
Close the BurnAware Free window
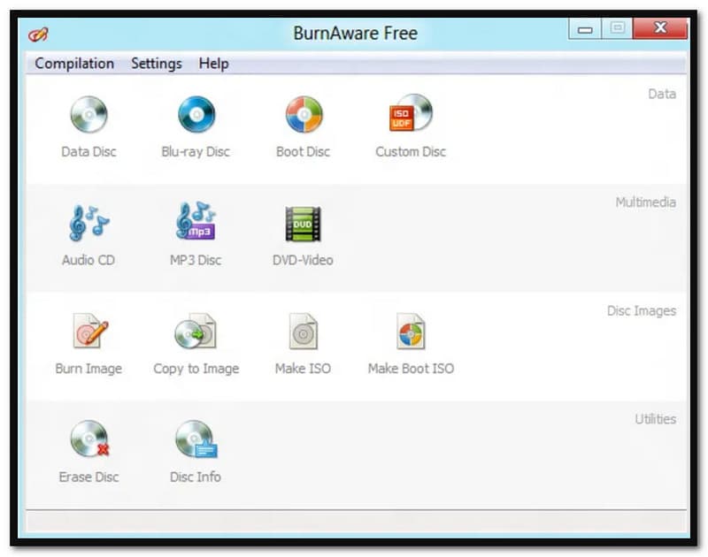660,28
